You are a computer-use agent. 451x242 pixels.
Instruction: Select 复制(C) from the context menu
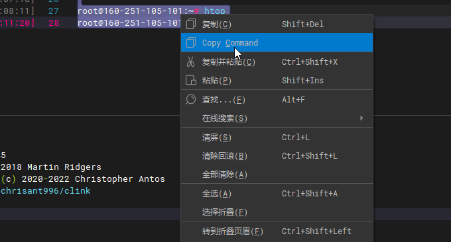(x=277, y=24)
